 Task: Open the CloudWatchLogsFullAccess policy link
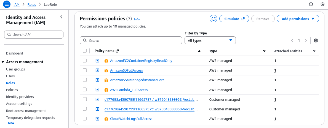[131, 119]
